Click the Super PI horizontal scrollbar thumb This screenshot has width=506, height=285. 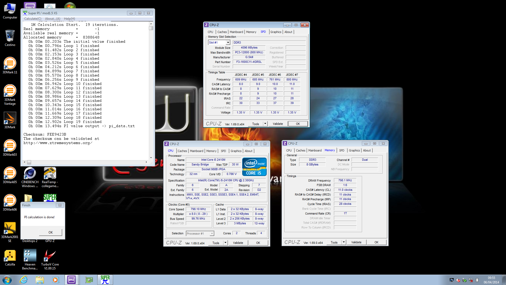pyautogui.click(x=29, y=162)
